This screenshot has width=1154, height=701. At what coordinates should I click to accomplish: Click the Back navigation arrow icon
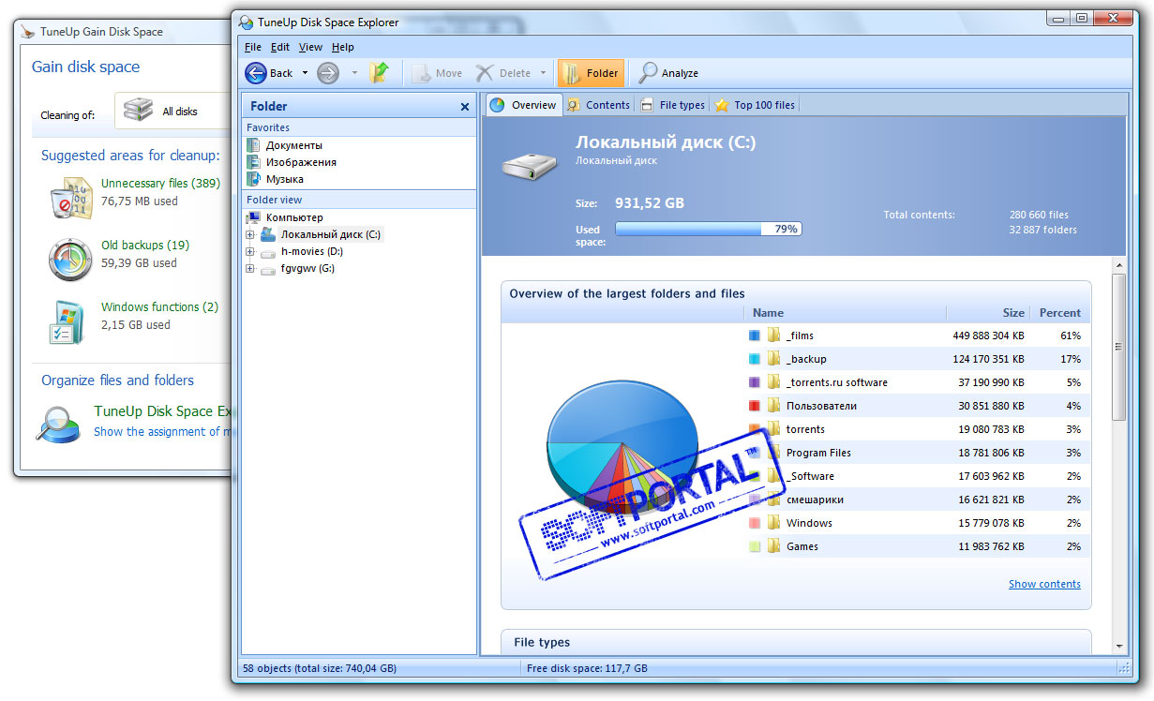point(256,73)
